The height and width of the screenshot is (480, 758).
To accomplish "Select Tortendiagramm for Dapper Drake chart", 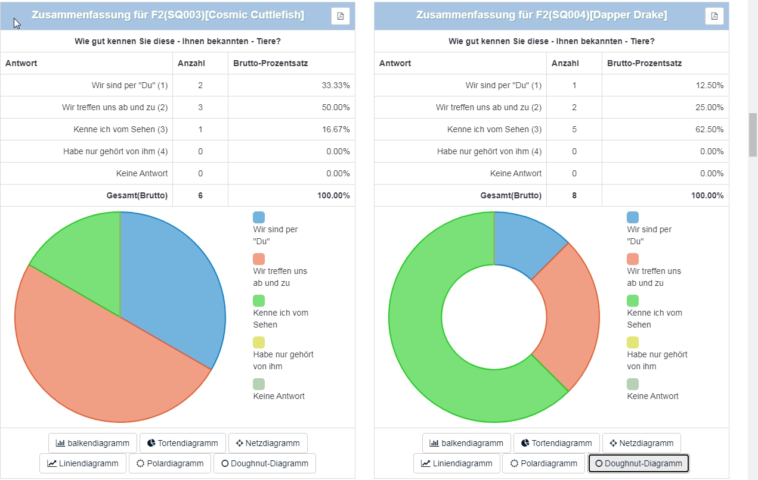I will tap(556, 443).
